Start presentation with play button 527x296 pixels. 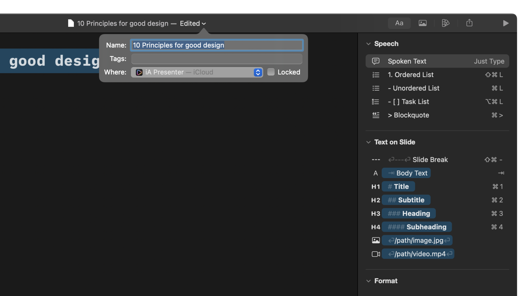(506, 23)
